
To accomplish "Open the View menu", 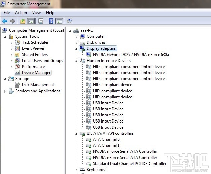I will [36, 13].
